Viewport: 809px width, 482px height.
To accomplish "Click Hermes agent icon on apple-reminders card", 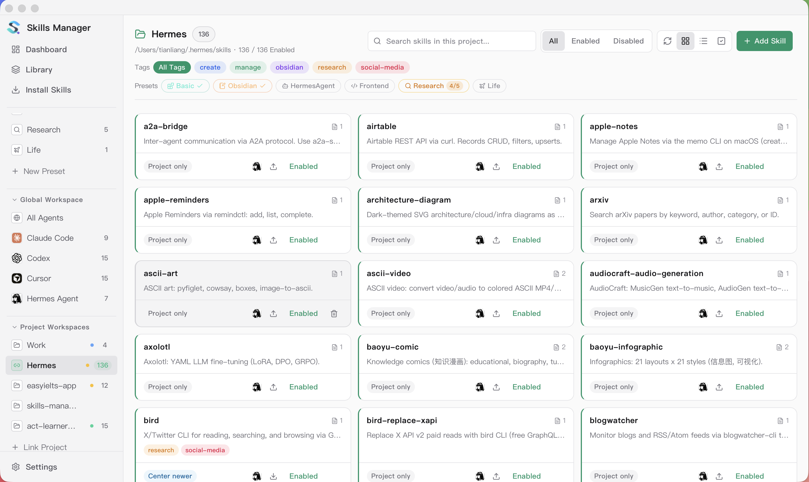I will (257, 240).
